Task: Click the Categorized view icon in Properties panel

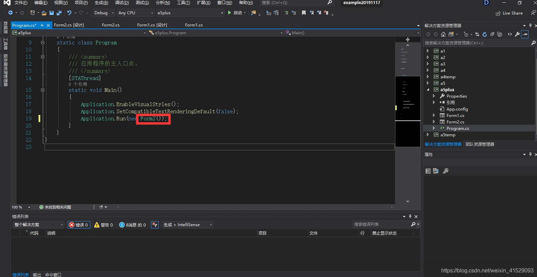Action: tap(428, 171)
